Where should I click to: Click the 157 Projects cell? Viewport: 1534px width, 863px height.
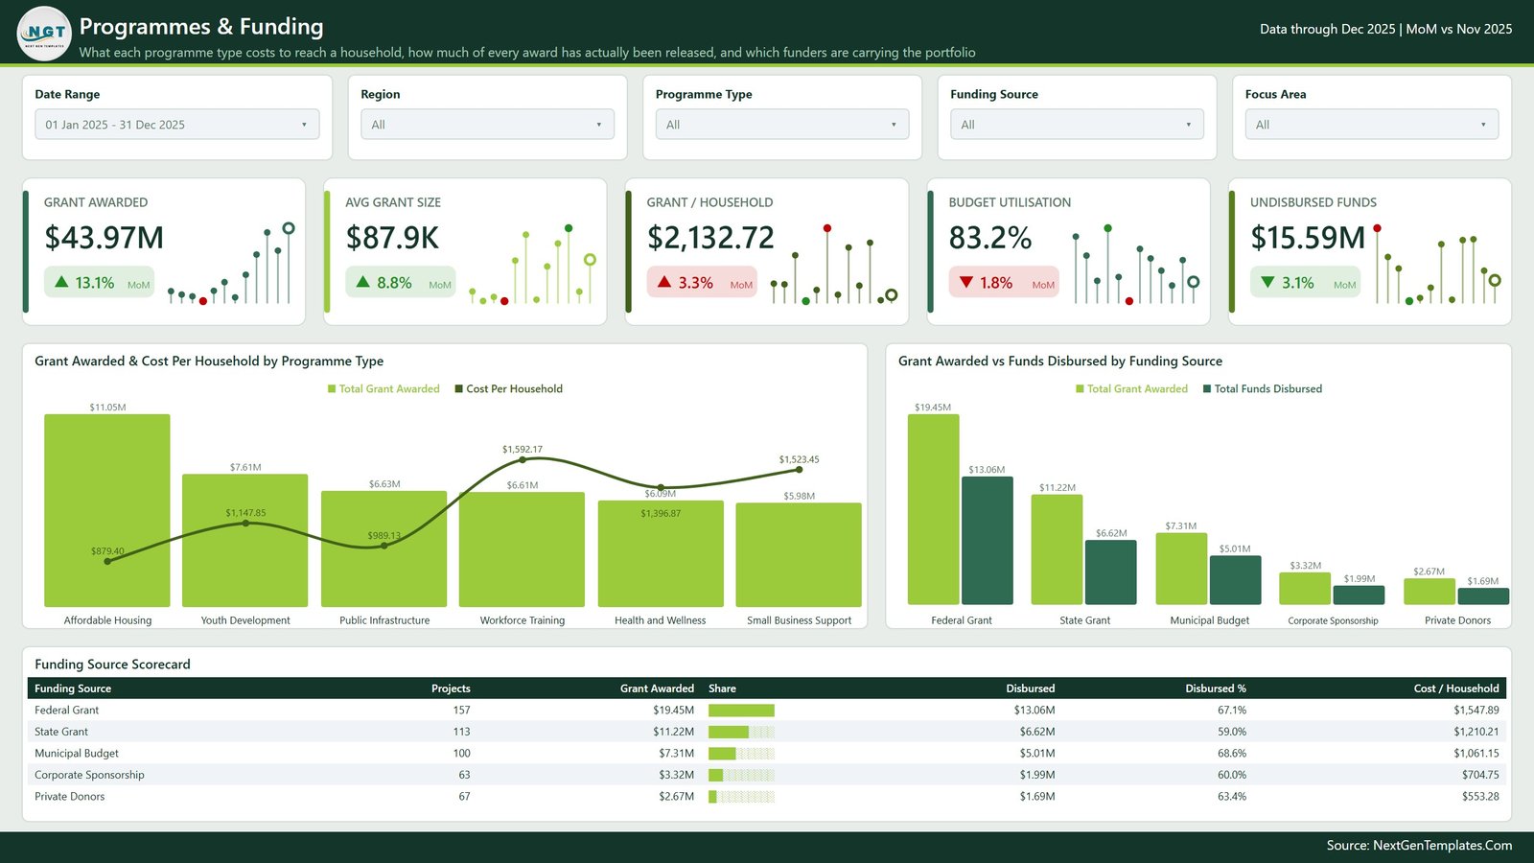pos(461,711)
